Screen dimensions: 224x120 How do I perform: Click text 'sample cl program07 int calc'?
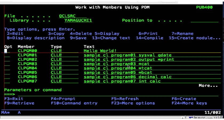[x=122, y=81]
